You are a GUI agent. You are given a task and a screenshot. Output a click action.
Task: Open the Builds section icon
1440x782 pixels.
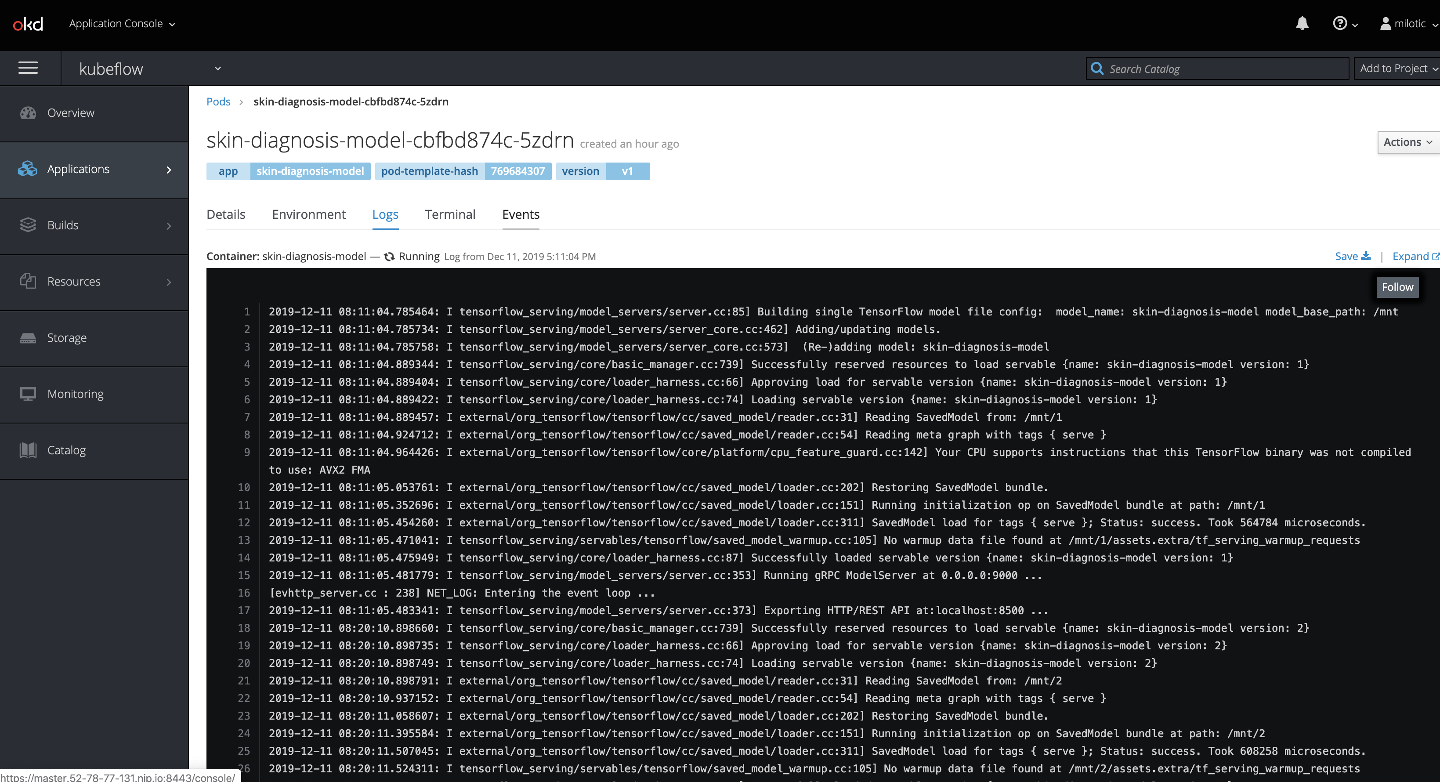[29, 224]
